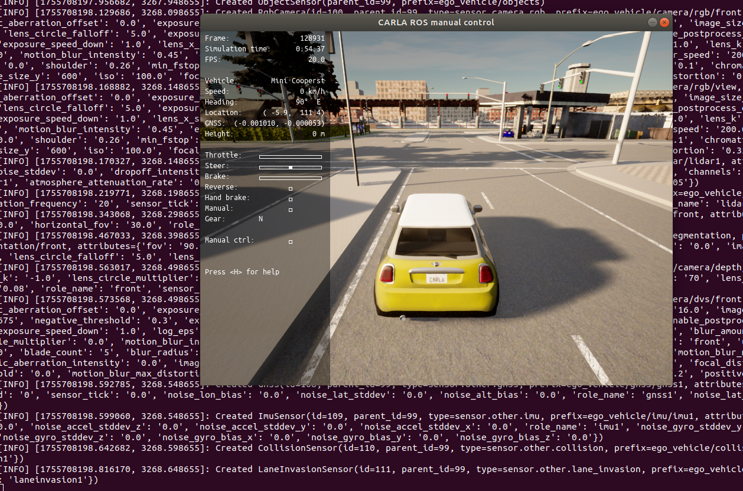Click the Throttle bar indicator
This screenshot has height=491, width=743.
click(291, 157)
